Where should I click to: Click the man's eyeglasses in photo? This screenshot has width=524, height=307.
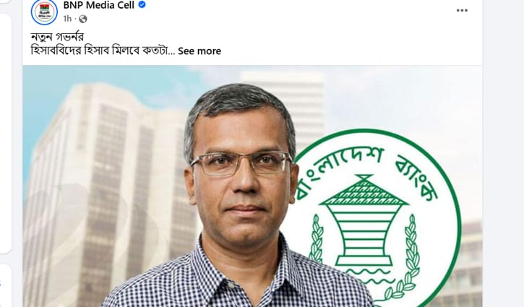click(x=241, y=163)
